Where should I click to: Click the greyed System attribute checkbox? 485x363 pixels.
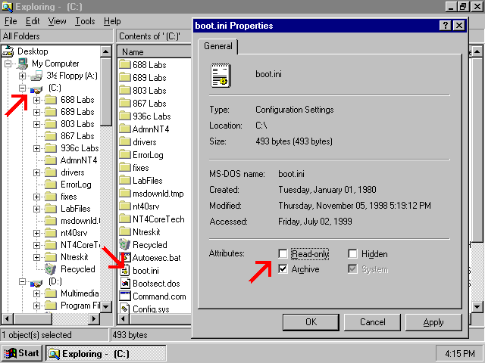[352, 269]
